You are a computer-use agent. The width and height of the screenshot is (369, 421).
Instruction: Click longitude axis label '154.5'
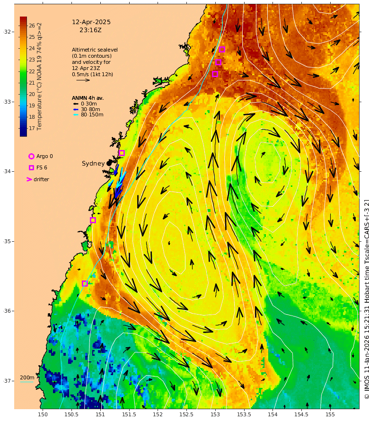pyautogui.click(x=301, y=414)
